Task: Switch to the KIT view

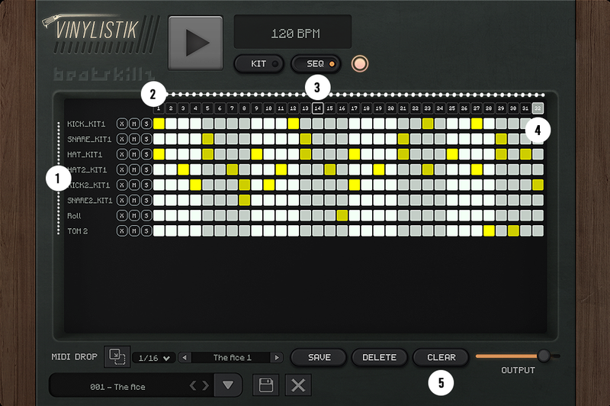Action: coord(259,63)
